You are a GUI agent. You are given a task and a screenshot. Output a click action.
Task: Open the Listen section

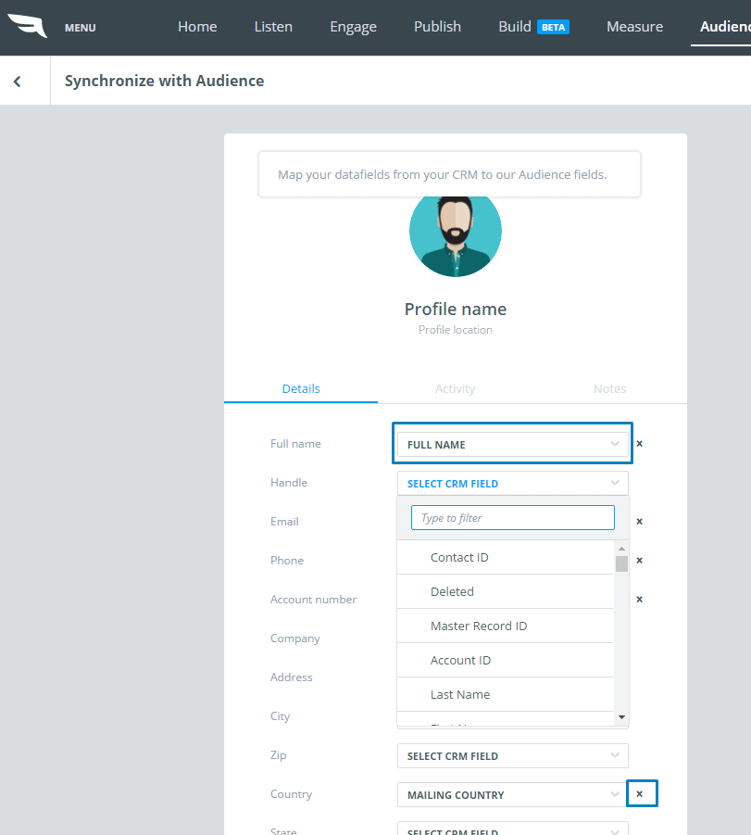(x=273, y=27)
